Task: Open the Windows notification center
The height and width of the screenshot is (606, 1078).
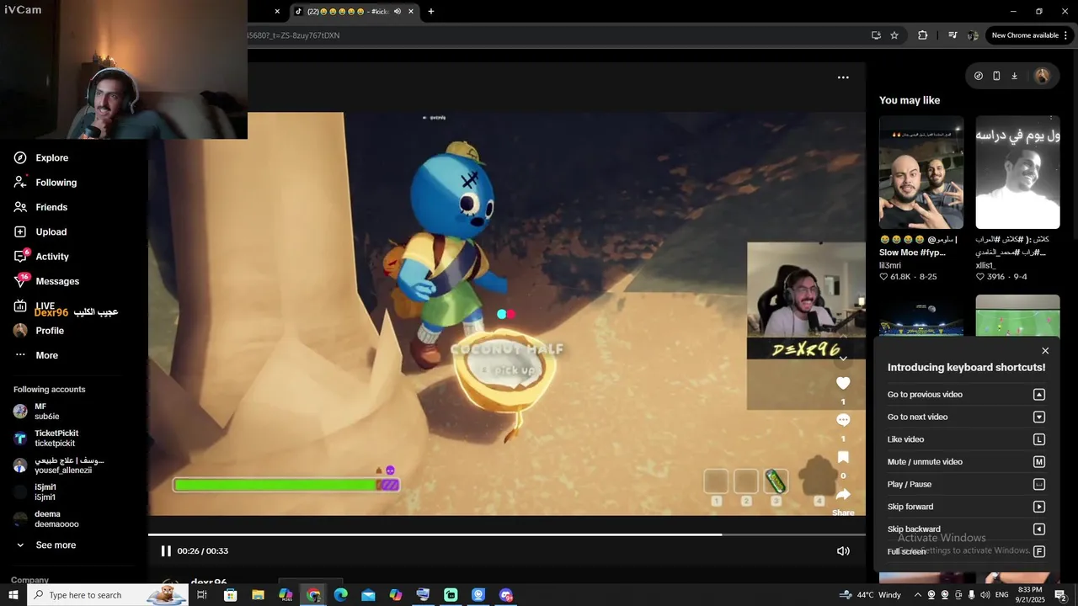Action: 1060,595
